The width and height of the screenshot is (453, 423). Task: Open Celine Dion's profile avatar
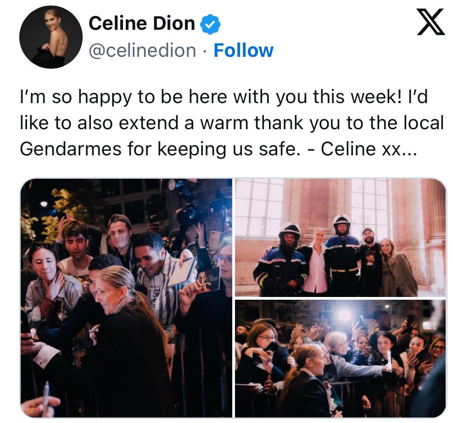pyautogui.click(x=51, y=37)
